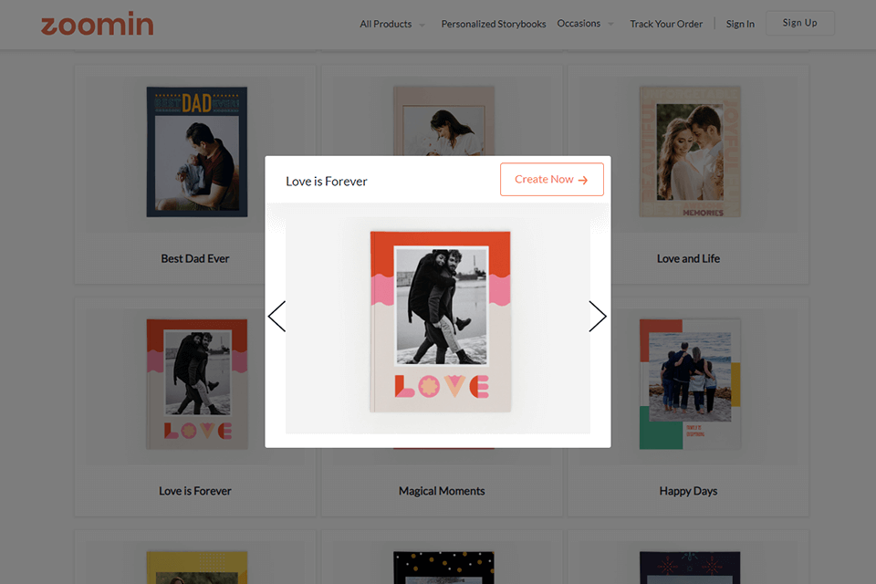Click the Best Dad Ever title
This screenshot has width=876, height=584.
(x=195, y=259)
